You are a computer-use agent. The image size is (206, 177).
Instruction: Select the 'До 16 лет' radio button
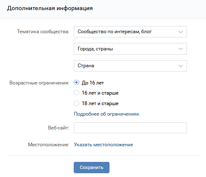(77, 82)
